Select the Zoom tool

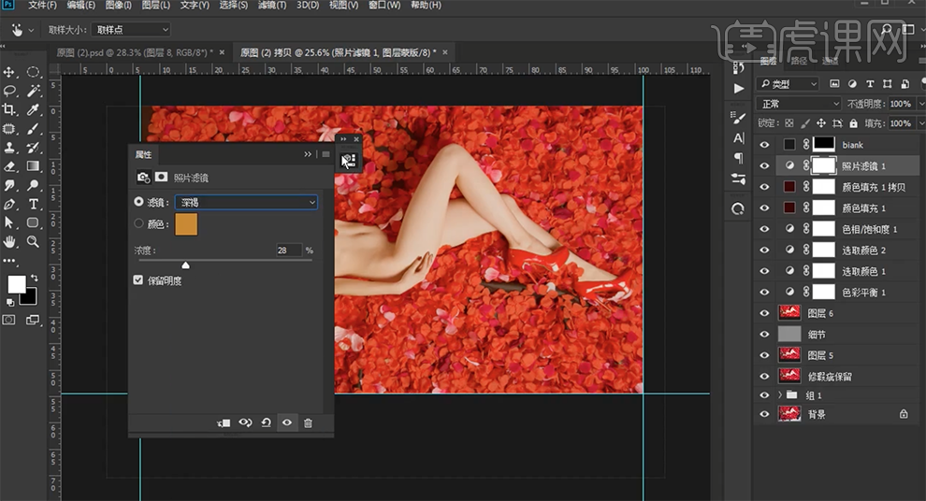(34, 241)
